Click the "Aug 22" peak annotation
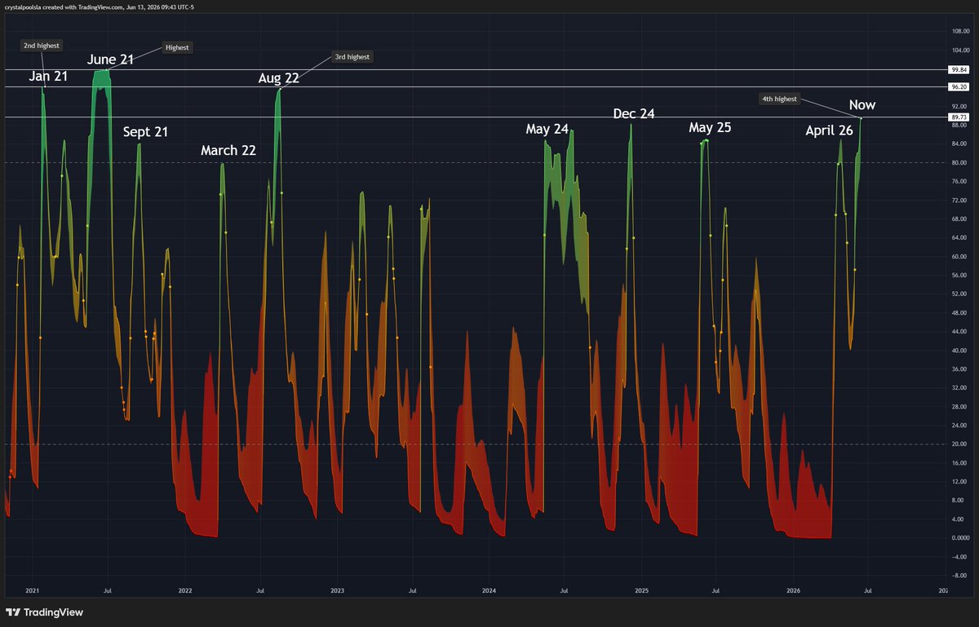Screen dimensions: 979x627 click(280, 78)
